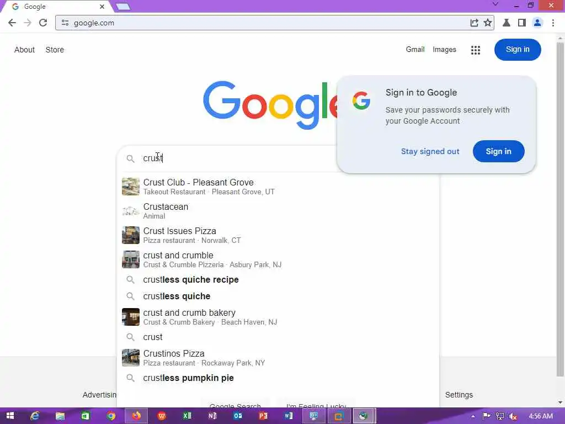Expand tab search chevron in title bar
The width and height of the screenshot is (565, 424).
pyautogui.click(x=495, y=4)
